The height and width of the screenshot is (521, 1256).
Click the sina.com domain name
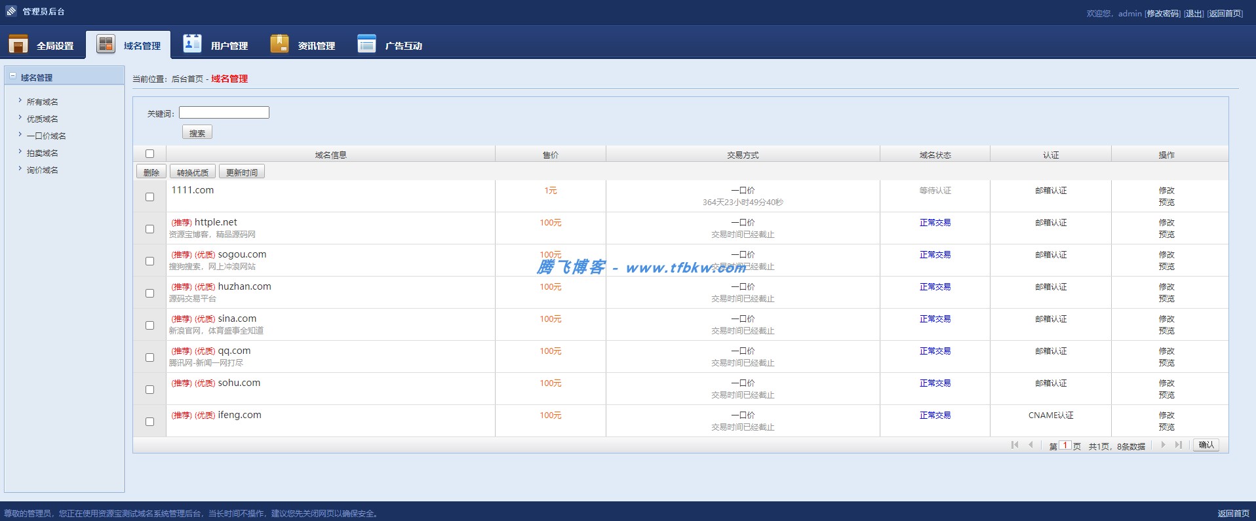[x=237, y=318]
